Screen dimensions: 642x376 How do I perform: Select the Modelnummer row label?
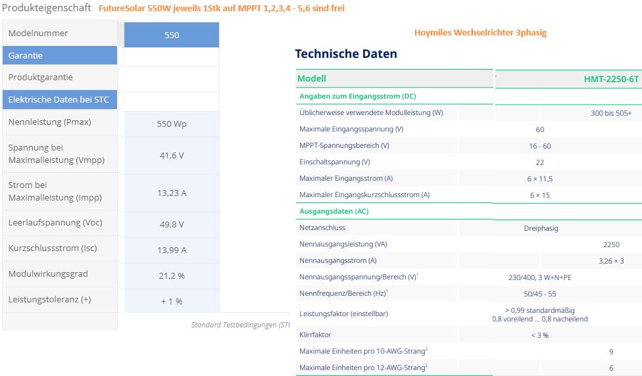[x=38, y=33]
